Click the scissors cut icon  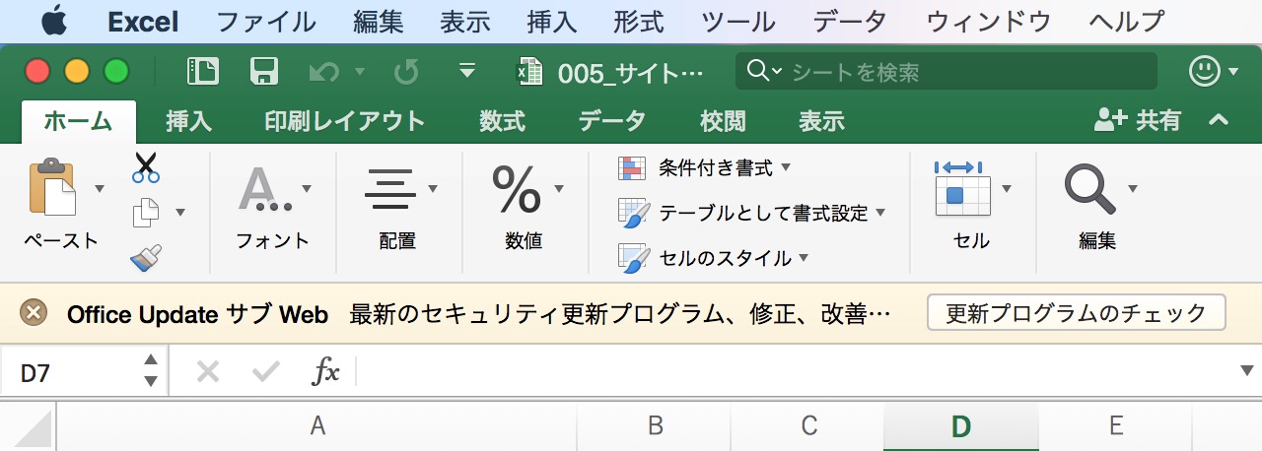coord(146,167)
